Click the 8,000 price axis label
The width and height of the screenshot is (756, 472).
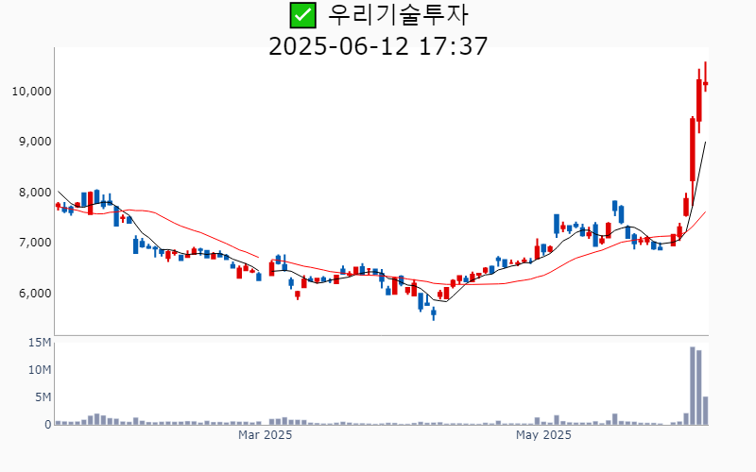(x=35, y=193)
